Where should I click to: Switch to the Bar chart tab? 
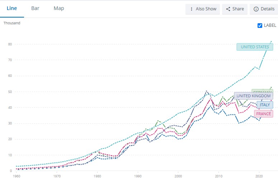pyautogui.click(x=35, y=8)
